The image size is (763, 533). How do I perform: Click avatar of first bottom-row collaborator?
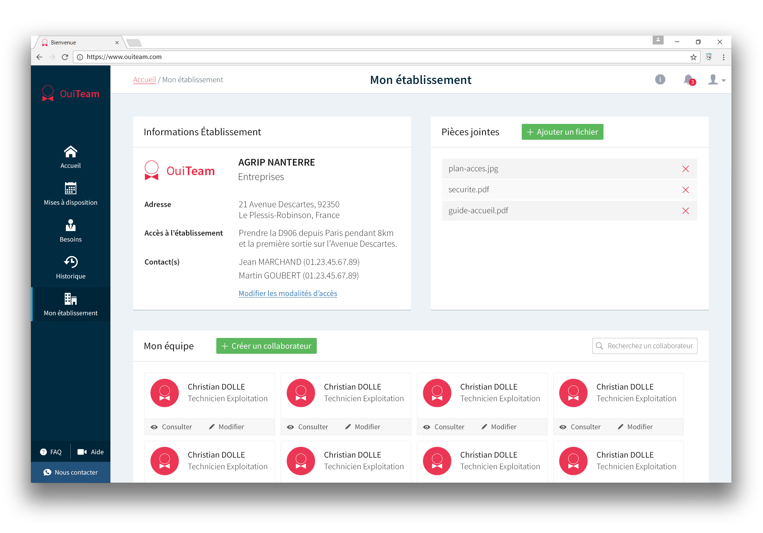click(165, 461)
